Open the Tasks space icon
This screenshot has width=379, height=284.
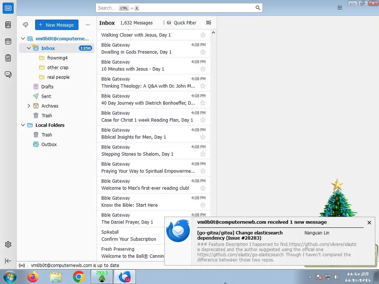(x=8, y=58)
